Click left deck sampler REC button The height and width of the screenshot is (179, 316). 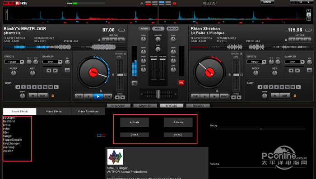coord(67,70)
